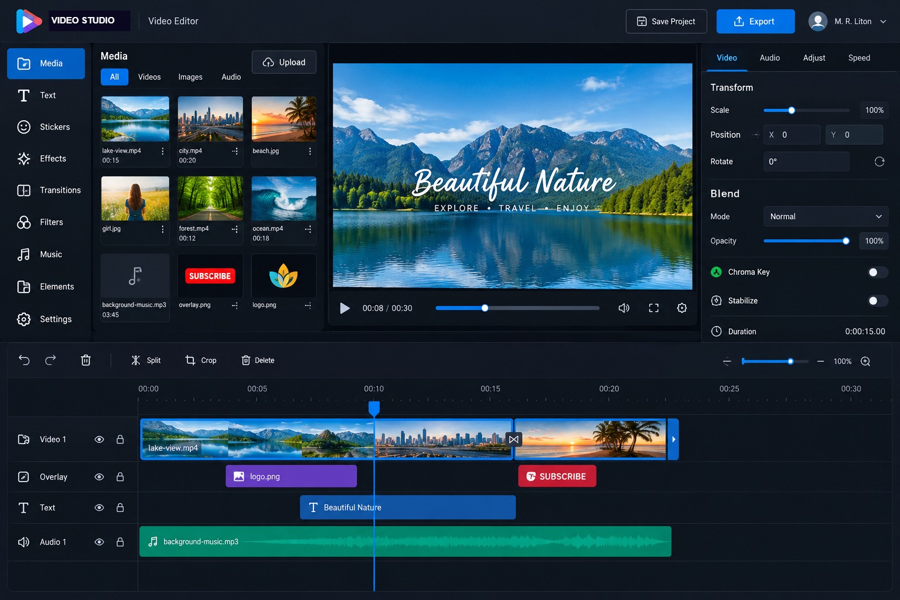Adjust the Scale slider

coord(806,110)
